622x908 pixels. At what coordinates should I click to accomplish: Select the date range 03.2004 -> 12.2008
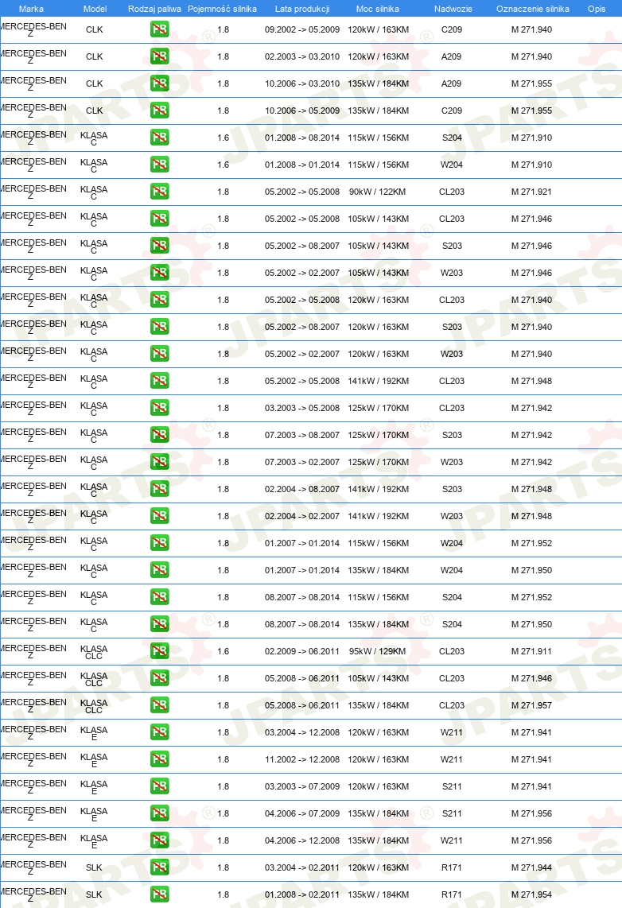pos(302,732)
